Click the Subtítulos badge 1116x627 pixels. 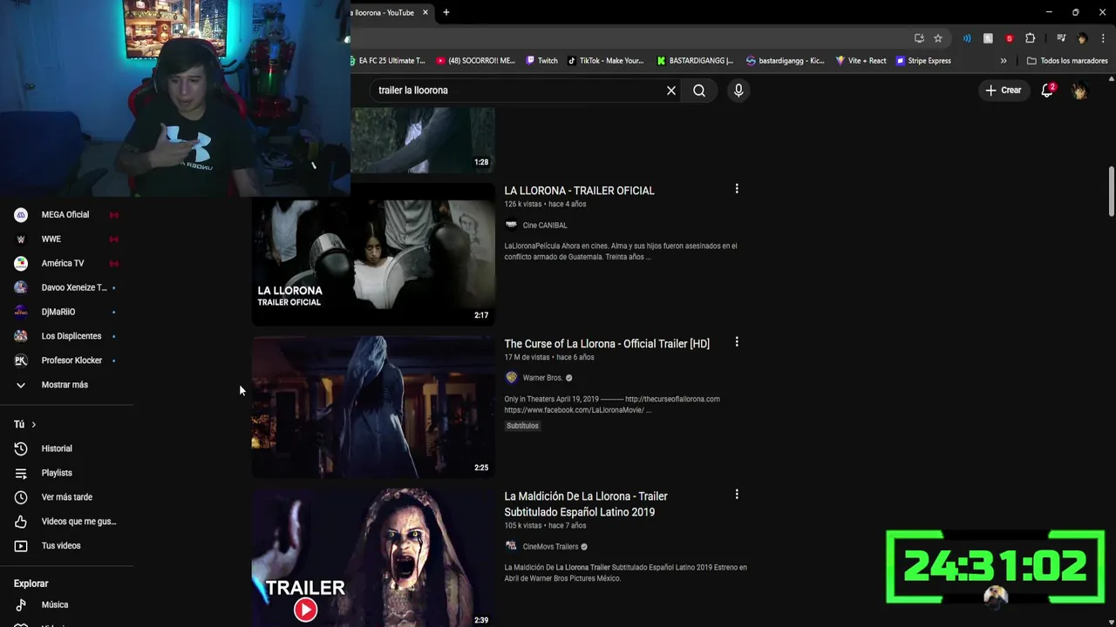[x=522, y=426]
